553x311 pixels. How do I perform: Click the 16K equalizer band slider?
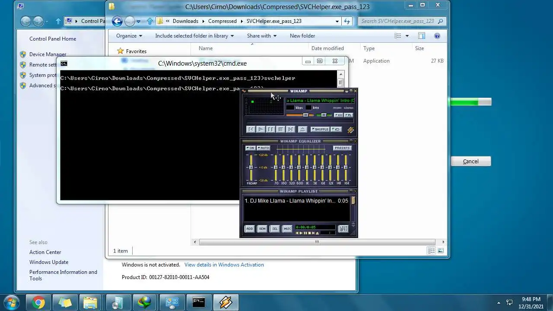(x=346, y=168)
